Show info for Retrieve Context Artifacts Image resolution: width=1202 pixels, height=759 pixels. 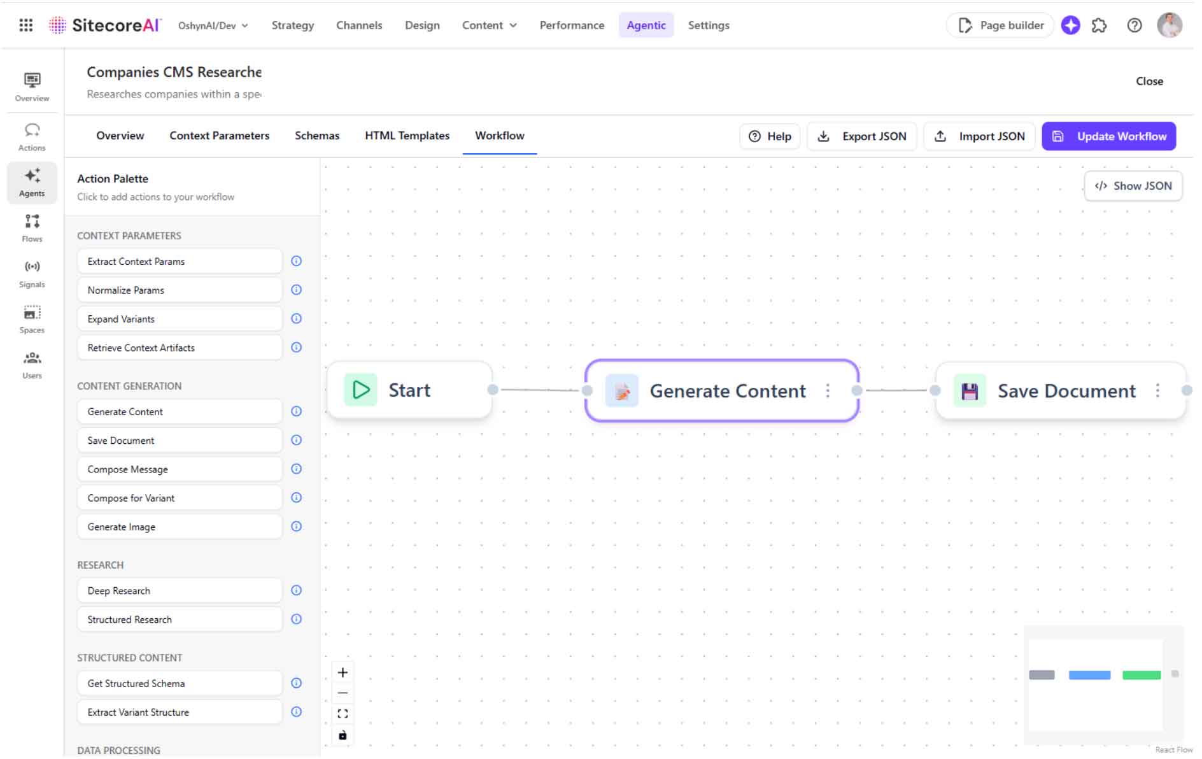[297, 348]
